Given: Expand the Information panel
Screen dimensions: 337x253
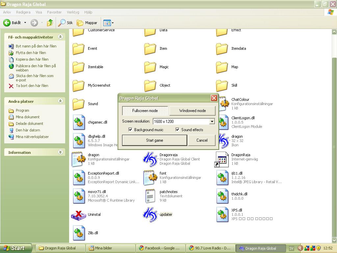Looking at the screenshot, I should (x=60, y=152).
